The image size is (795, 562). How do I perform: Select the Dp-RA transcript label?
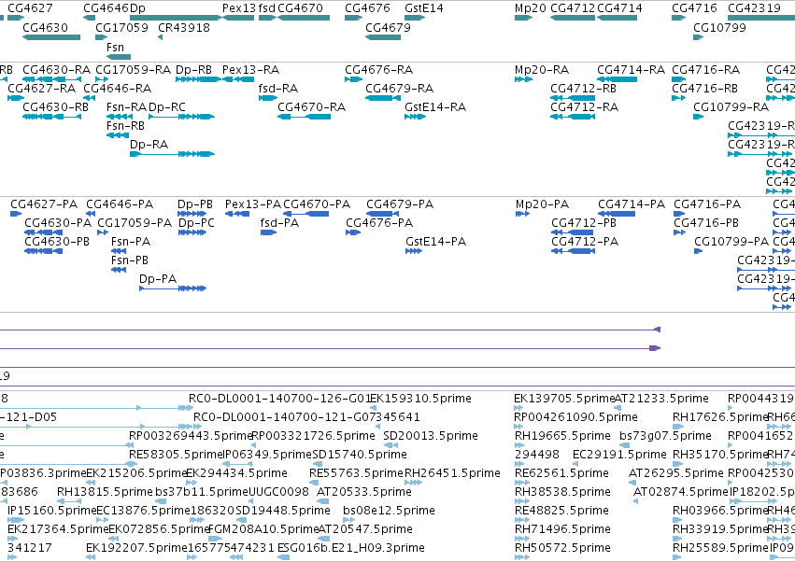[149, 145]
